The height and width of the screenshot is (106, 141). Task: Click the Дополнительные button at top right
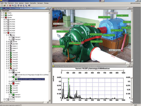(x=135, y=3)
